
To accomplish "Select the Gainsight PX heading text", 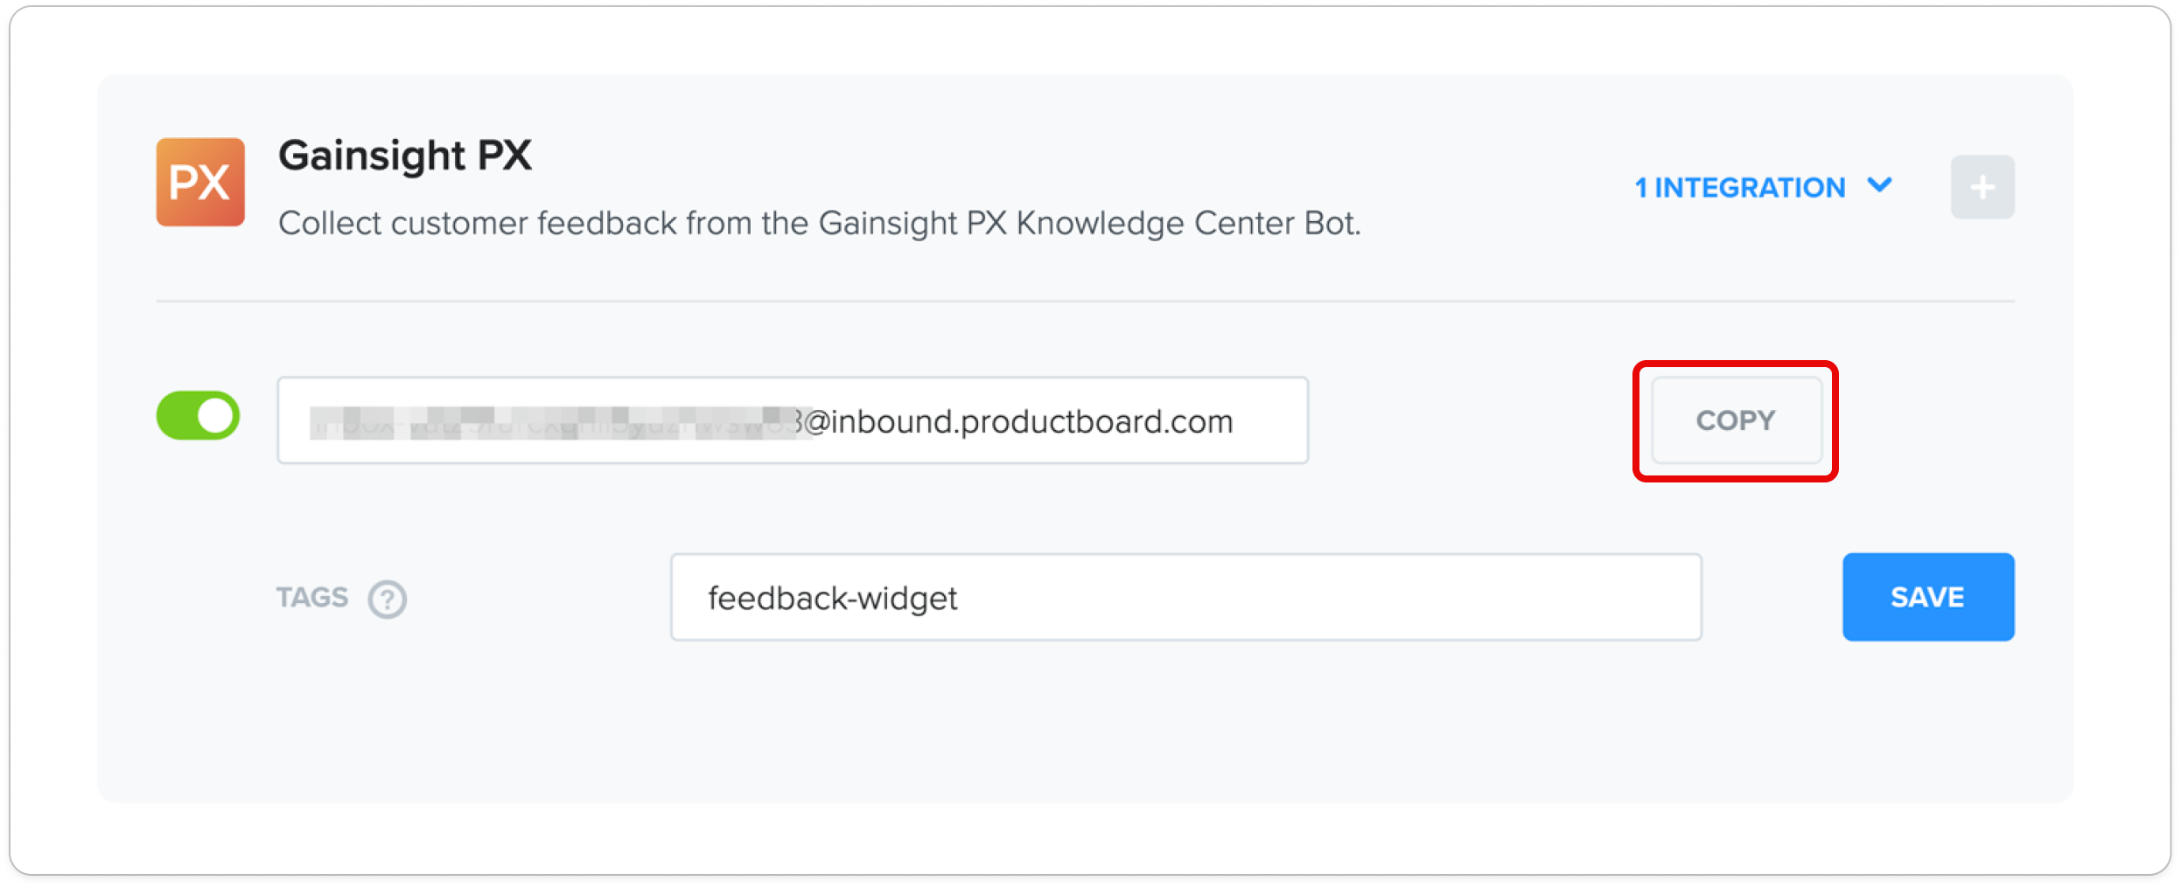I will [405, 156].
